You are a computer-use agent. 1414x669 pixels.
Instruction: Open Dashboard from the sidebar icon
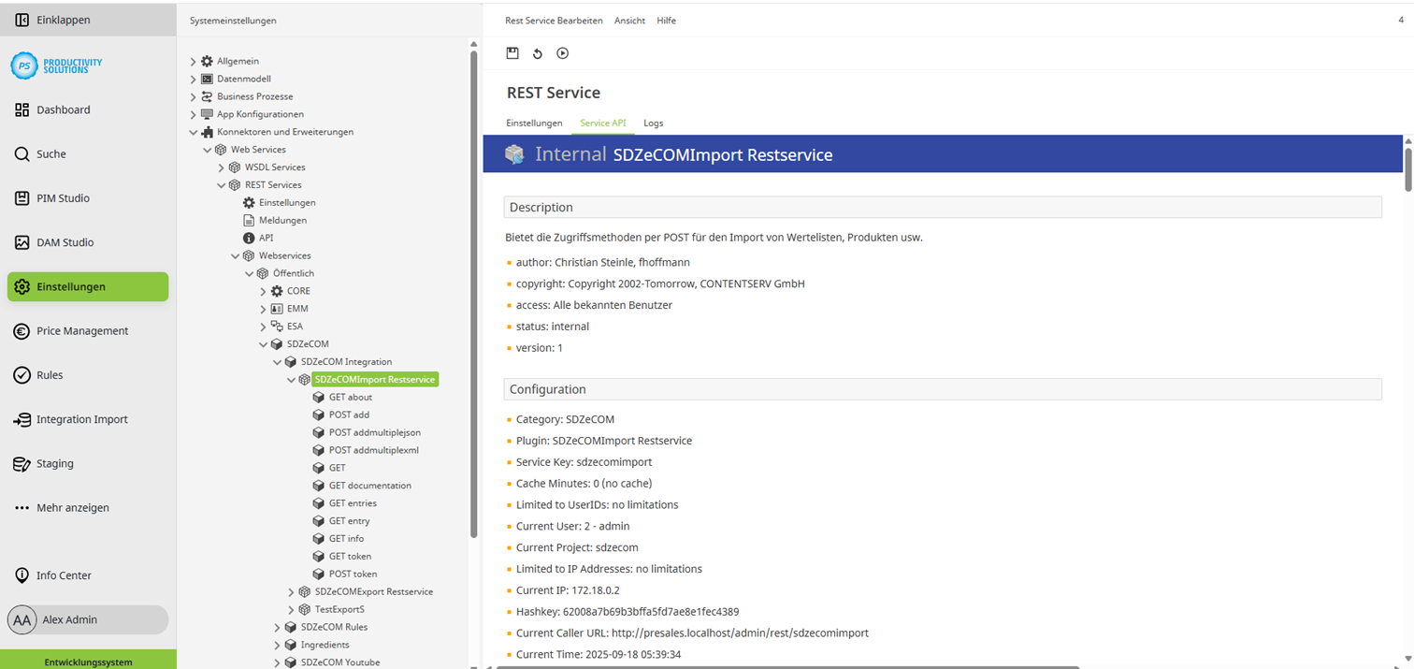(x=22, y=109)
